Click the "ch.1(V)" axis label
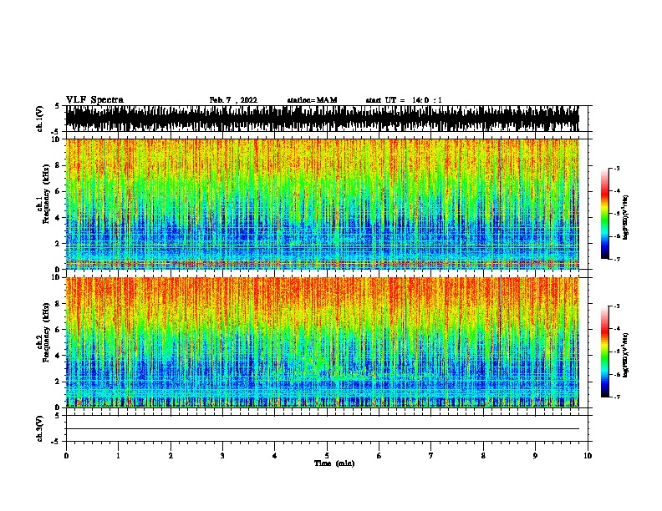 click(40, 119)
